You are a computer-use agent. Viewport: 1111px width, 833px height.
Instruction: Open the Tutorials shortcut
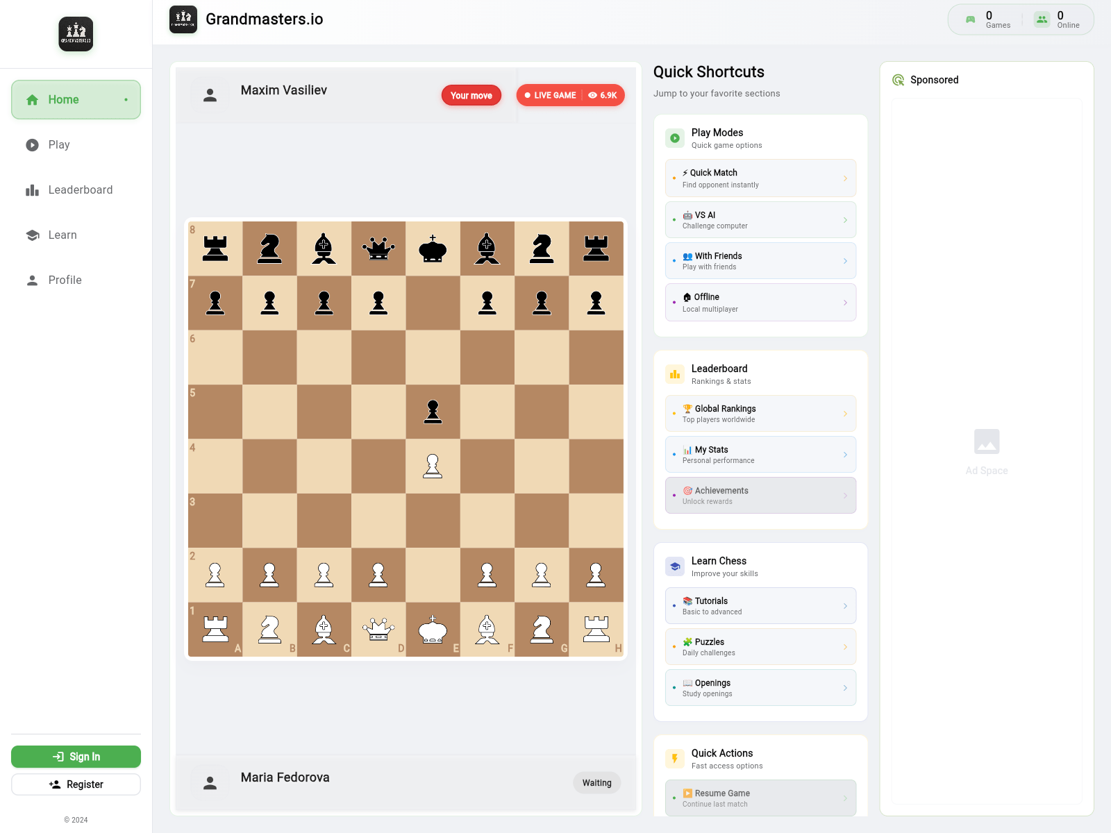click(x=760, y=606)
